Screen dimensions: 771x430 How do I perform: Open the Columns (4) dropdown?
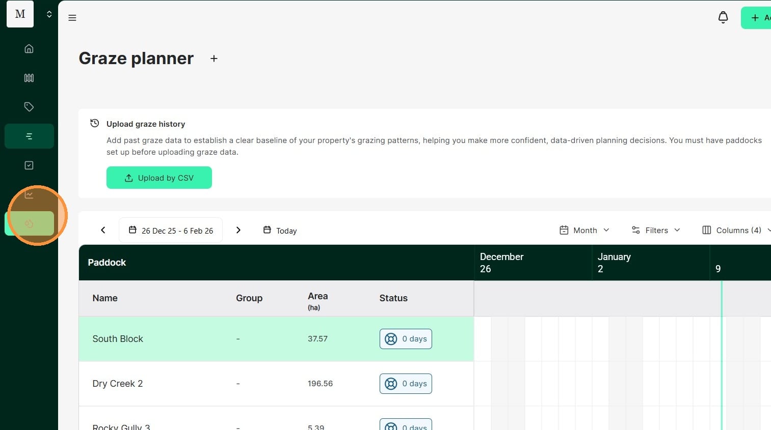pos(736,231)
